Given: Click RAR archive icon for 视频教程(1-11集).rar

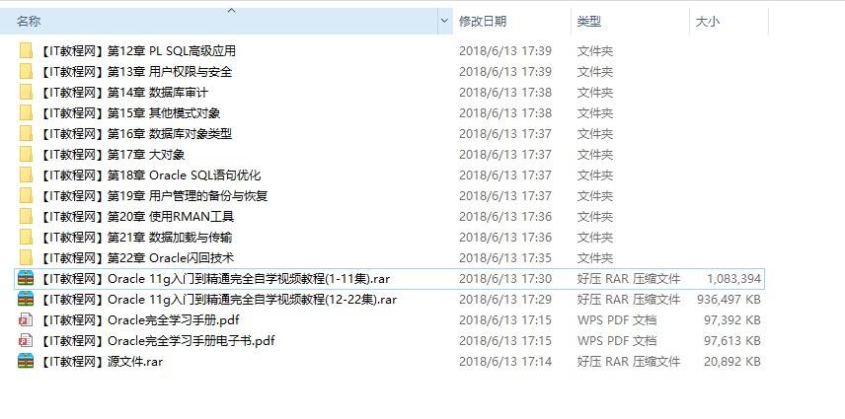Looking at the screenshot, I should tap(26, 279).
